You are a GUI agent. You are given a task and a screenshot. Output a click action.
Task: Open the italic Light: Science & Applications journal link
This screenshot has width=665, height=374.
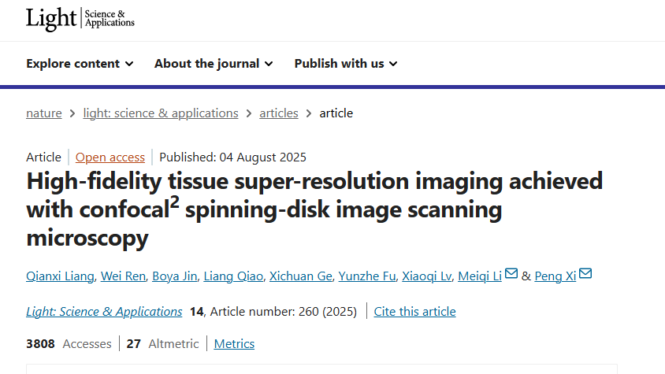[x=104, y=312]
